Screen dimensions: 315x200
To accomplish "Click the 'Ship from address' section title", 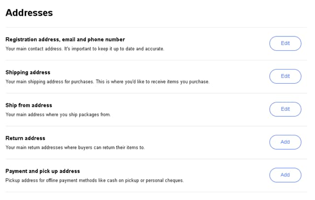I will 29,105.
